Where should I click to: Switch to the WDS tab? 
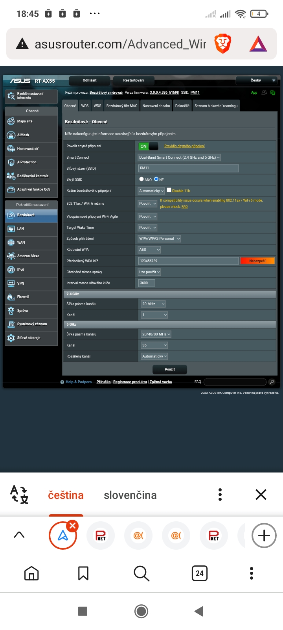pyautogui.click(x=97, y=106)
